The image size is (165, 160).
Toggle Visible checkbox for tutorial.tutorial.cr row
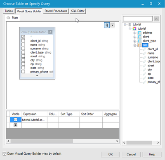16,120
